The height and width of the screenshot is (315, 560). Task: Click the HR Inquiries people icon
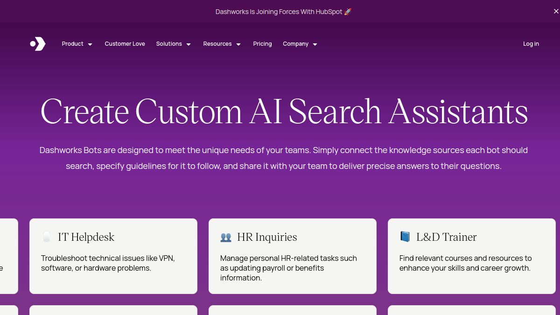[x=226, y=238]
